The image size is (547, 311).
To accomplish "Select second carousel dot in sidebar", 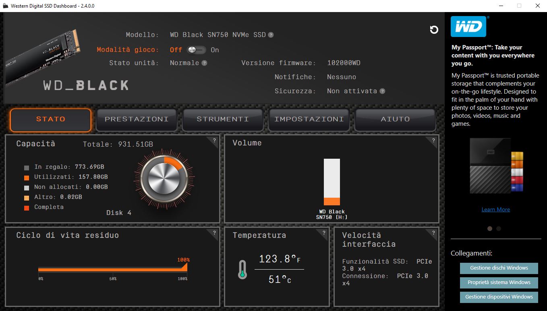I will [x=499, y=229].
